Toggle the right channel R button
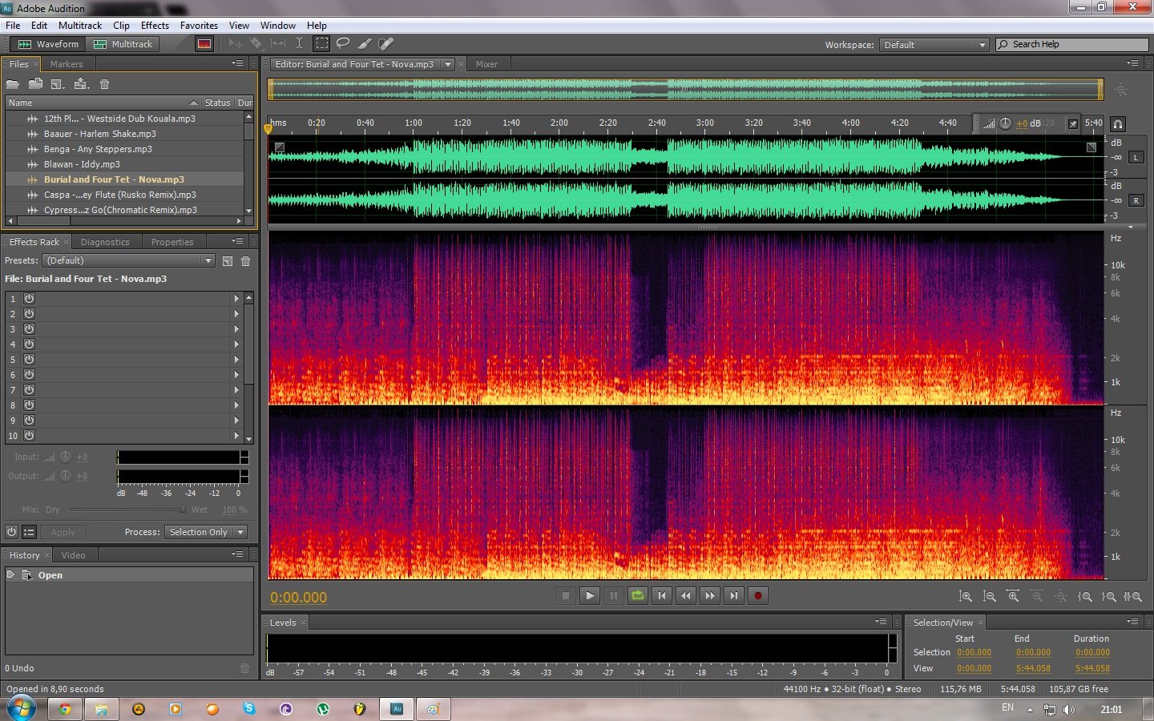This screenshot has width=1154, height=721. pos(1136,201)
